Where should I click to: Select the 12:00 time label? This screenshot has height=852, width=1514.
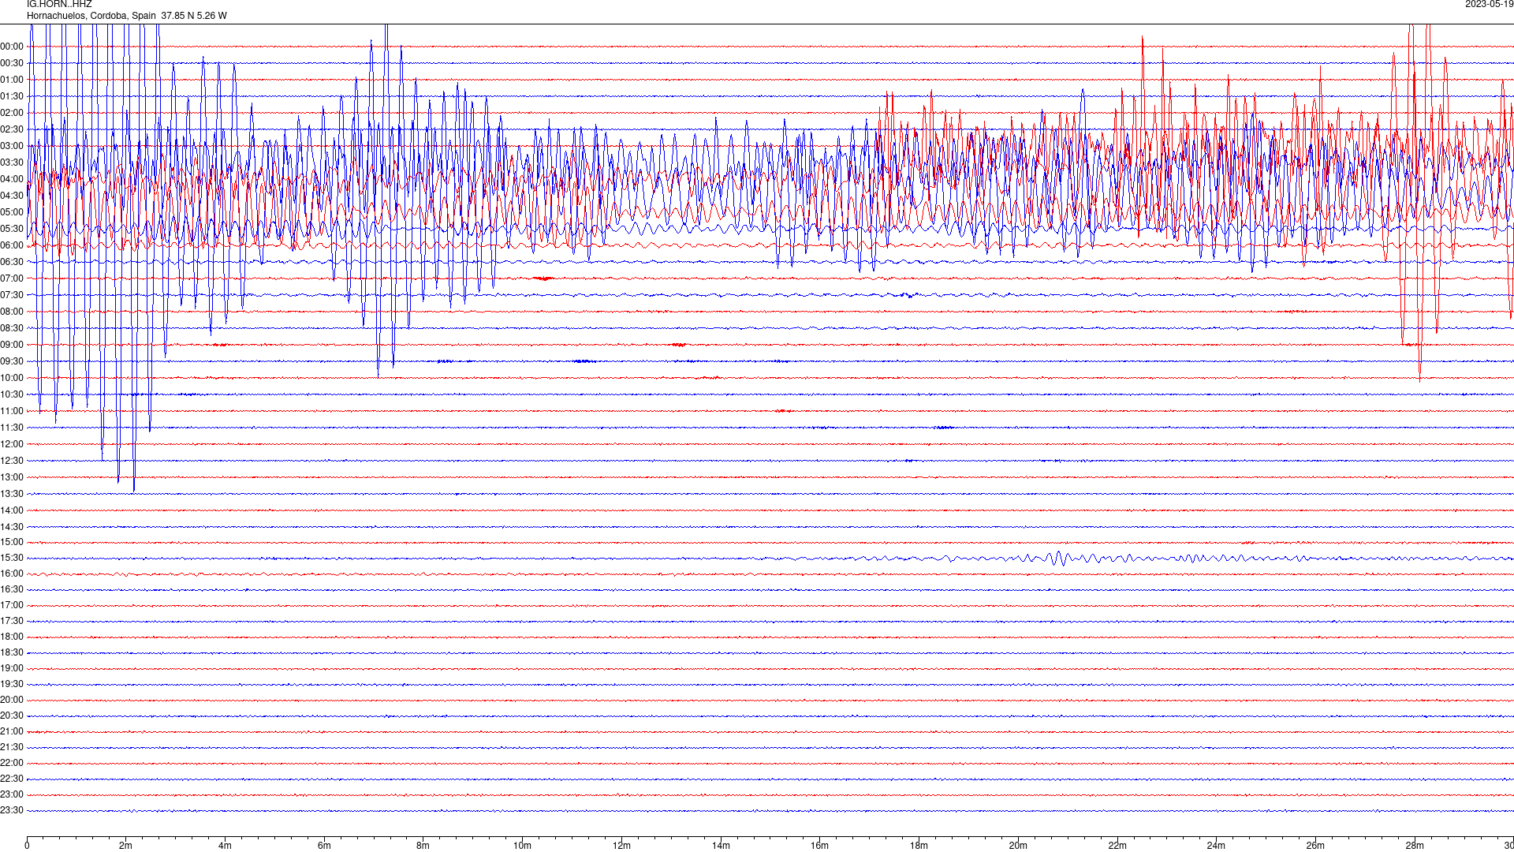[x=12, y=444]
